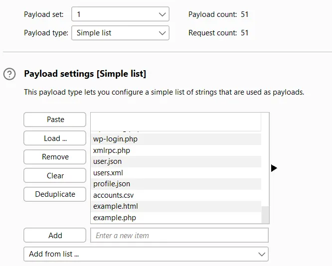332x266 pixels.
Task: Select xmlrpc.php payload entry
Action: coord(112,150)
